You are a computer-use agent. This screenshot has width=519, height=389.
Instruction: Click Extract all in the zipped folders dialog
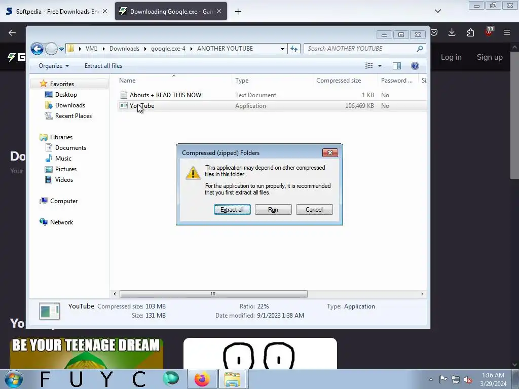tap(232, 209)
